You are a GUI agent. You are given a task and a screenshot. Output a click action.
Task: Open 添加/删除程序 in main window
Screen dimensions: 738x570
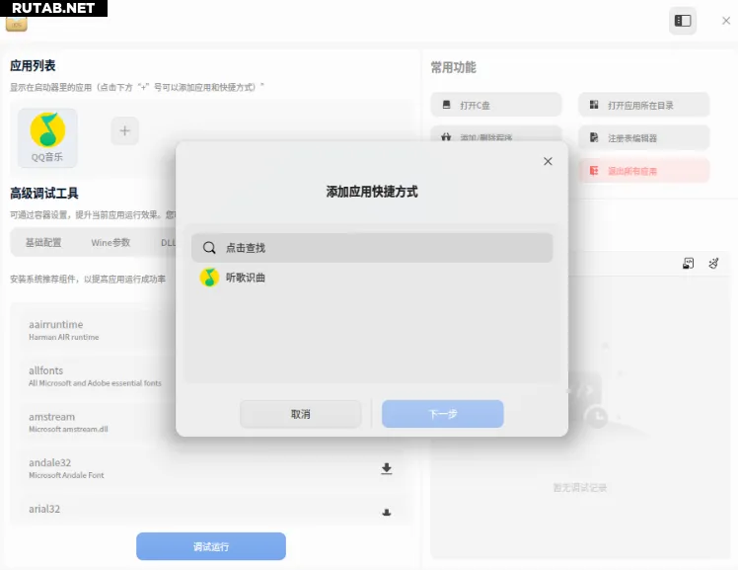[x=496, y=133]
